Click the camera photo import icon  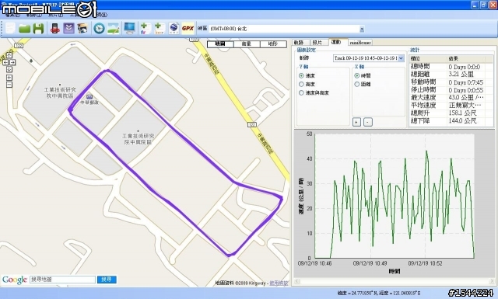[x=82, y=29]
